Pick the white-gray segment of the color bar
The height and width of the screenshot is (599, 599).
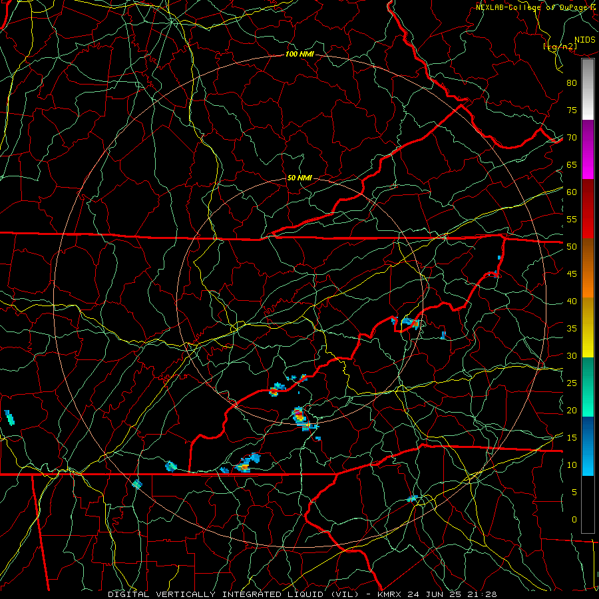588,89
